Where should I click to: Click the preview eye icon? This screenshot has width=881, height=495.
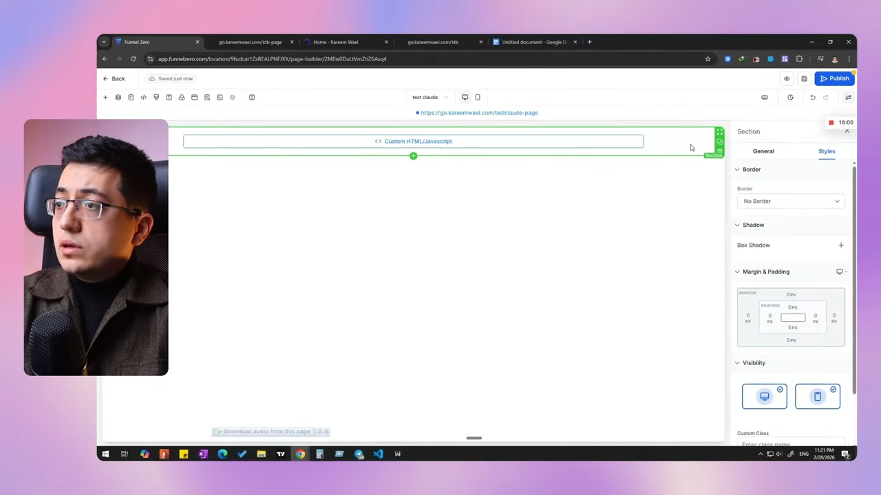787,78
